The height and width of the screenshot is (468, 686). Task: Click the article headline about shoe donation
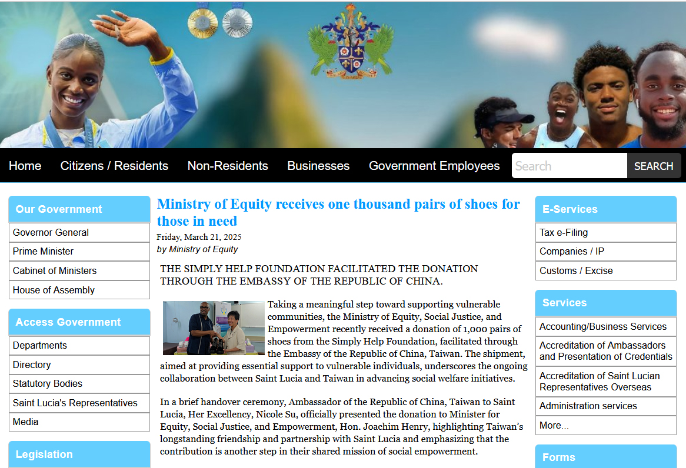click(338, 212)
